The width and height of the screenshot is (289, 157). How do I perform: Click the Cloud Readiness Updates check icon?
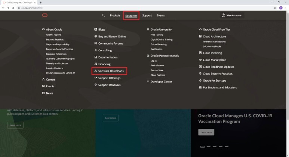tap(200, 67)
